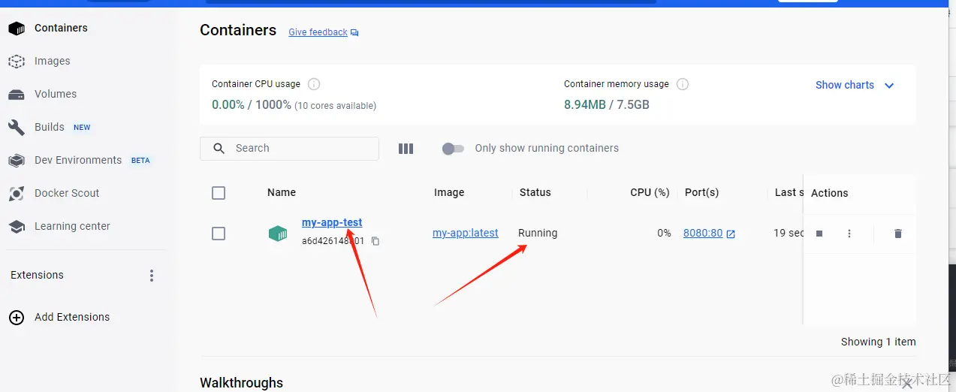Click the Show charts chevron arrow
Viewport: 956px width, 392px height.
click(889, 86)
